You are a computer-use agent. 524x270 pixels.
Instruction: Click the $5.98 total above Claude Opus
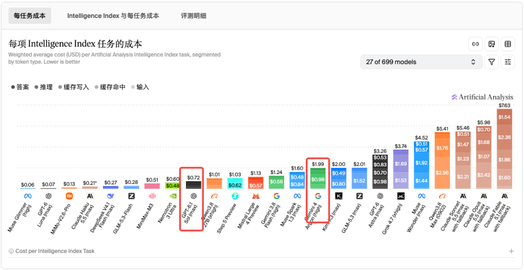click(x=484, y=123)
